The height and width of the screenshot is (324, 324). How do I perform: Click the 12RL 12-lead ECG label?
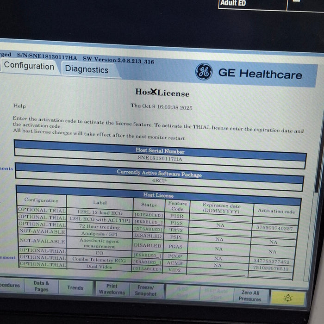[100, 212]
